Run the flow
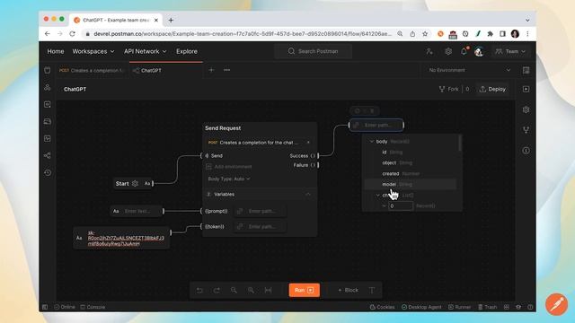 click(x=304, y=290)
